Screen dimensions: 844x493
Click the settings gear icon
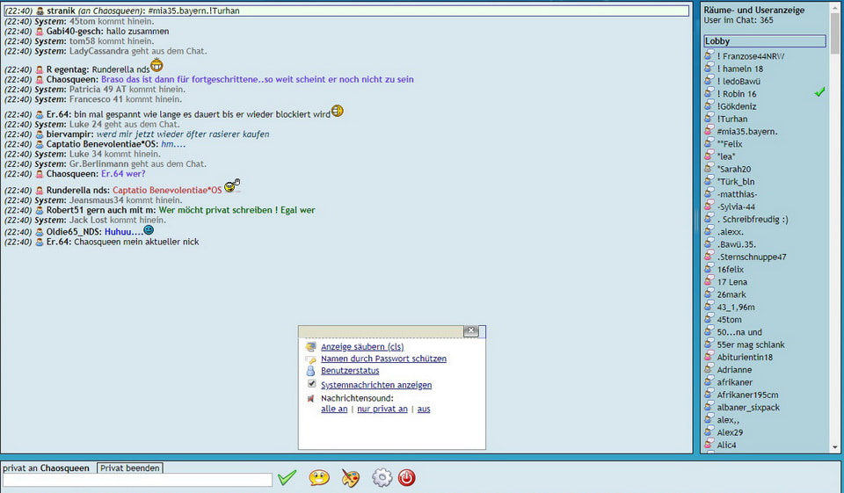tap(382, 478)
